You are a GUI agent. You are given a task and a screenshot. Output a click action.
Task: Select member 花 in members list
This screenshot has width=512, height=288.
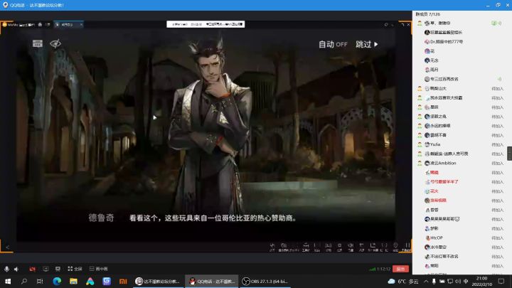430,51
